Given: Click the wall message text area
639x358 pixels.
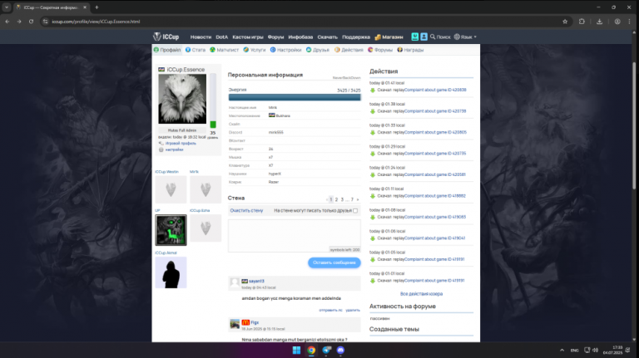Looking at the screenshot, I should tap(295, 236).
